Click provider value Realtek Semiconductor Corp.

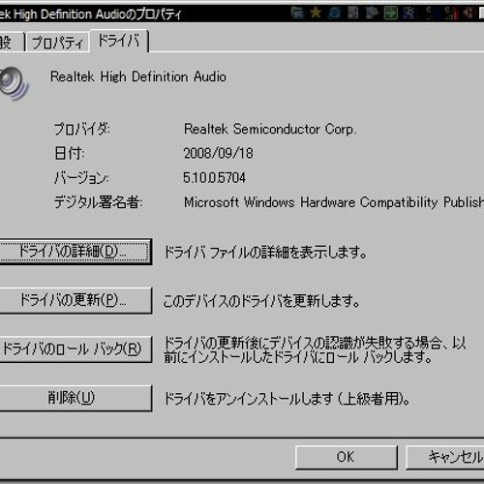click(x=270, y=129)
